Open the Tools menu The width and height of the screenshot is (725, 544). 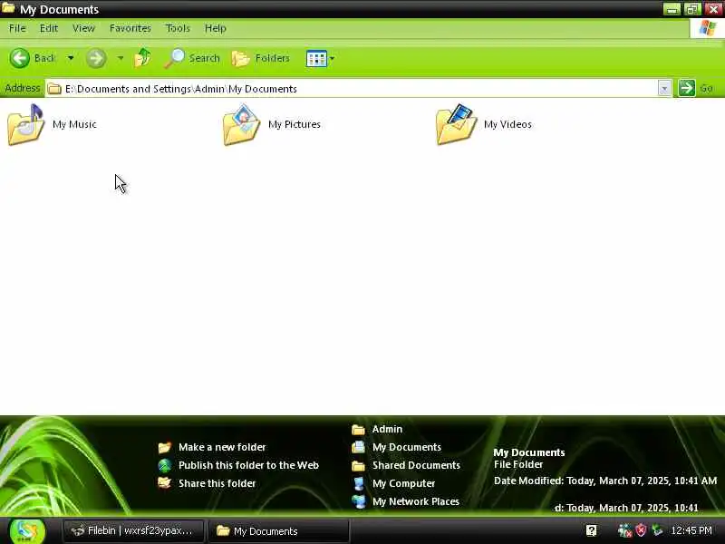point(178,28)
